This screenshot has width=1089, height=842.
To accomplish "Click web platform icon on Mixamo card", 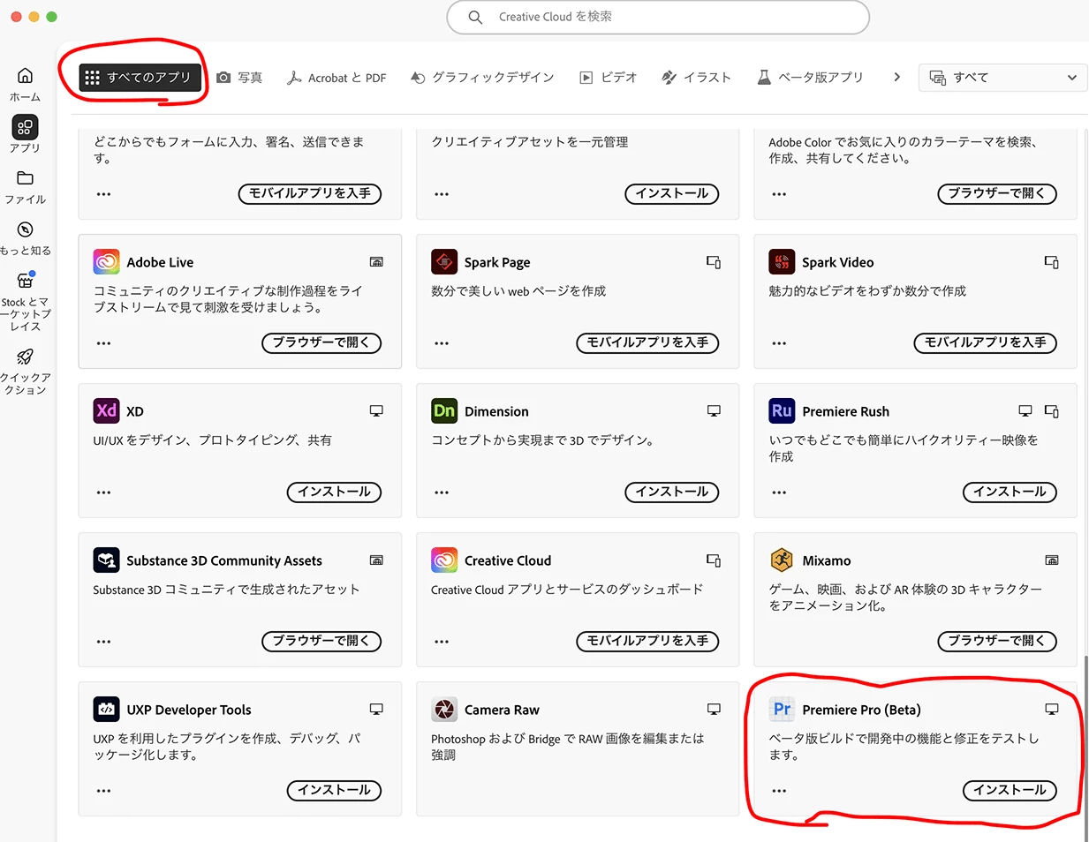I will (1052, 560).
